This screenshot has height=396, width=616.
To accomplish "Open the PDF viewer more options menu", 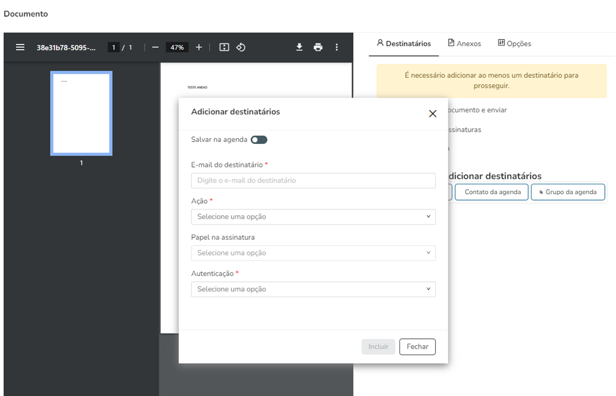I will [x=337, y=47].
